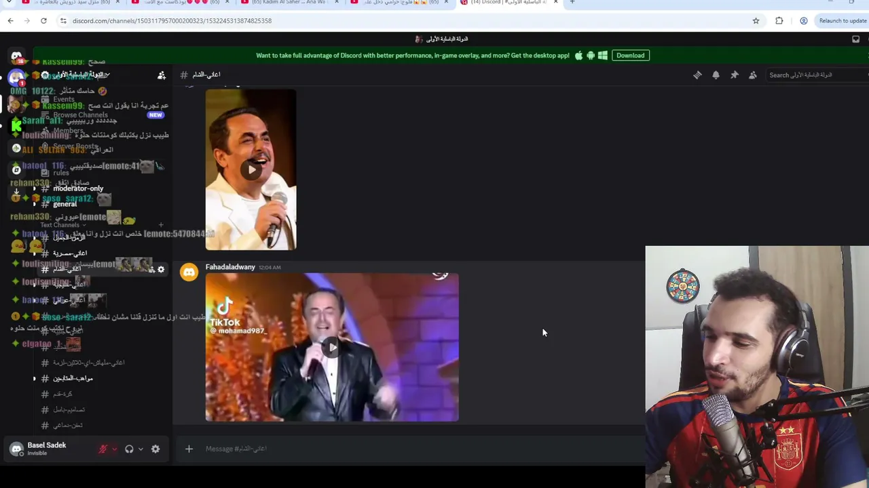This screenshot has height=488, width=869.
Task: Open the Discord inbox icon
Action: (855, 39)
